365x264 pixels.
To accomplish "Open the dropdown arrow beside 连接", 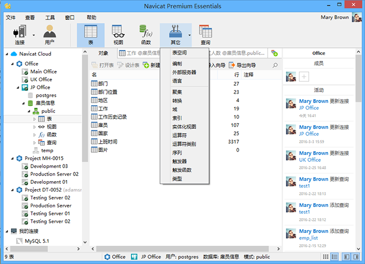I will [34, 35].
